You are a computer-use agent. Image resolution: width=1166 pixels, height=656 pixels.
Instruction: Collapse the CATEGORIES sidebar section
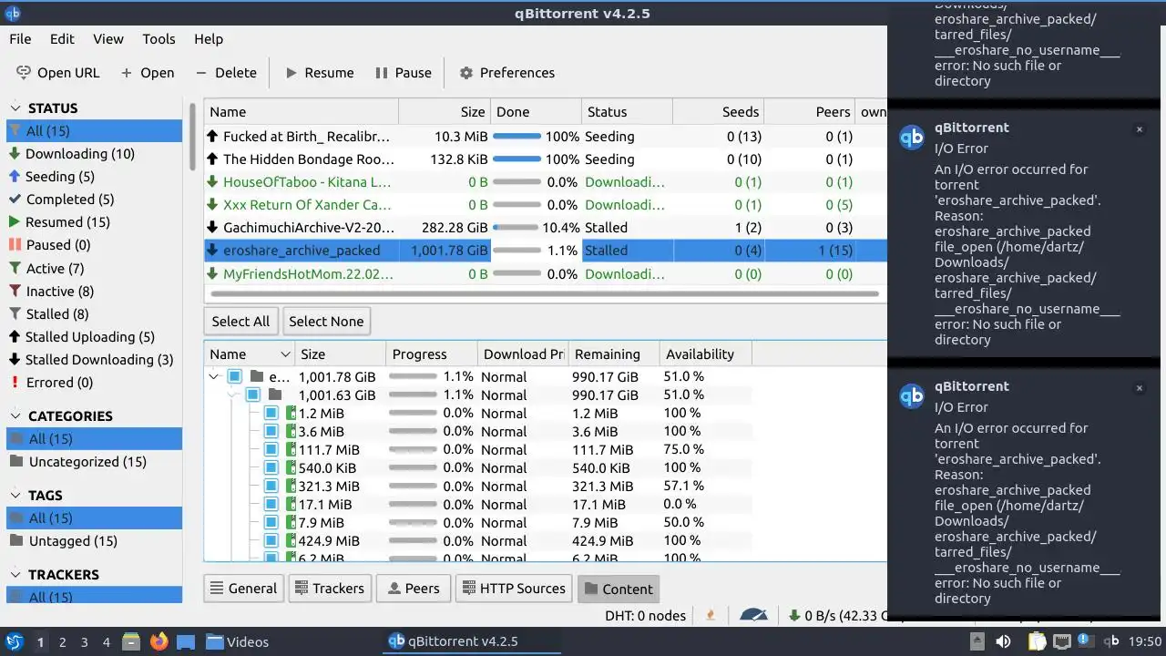click(15, 415)
